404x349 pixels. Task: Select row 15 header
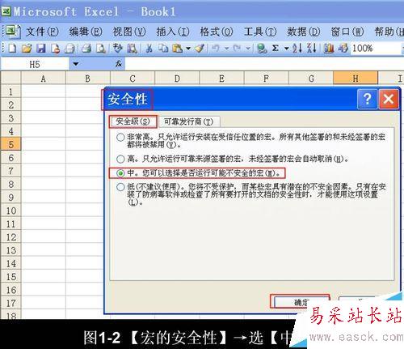point(11,277)
